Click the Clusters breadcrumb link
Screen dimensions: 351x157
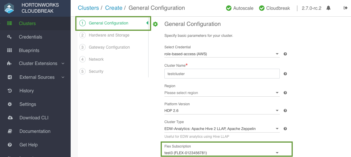coord(88,8)
